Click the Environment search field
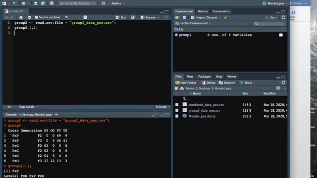This screenshot has height=178, width=317. [269, 24]
